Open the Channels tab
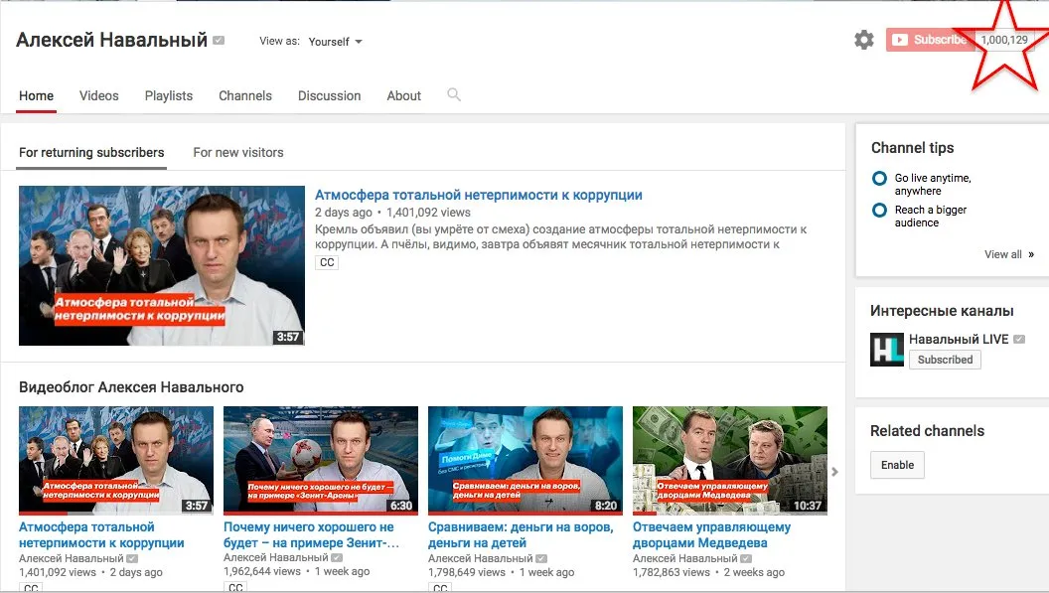Viewport: 1049px width, 593px height. point(245,95)
